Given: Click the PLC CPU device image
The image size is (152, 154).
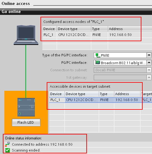Looking at the screenshot, I should pyautogui.click(x=26, y=107).
